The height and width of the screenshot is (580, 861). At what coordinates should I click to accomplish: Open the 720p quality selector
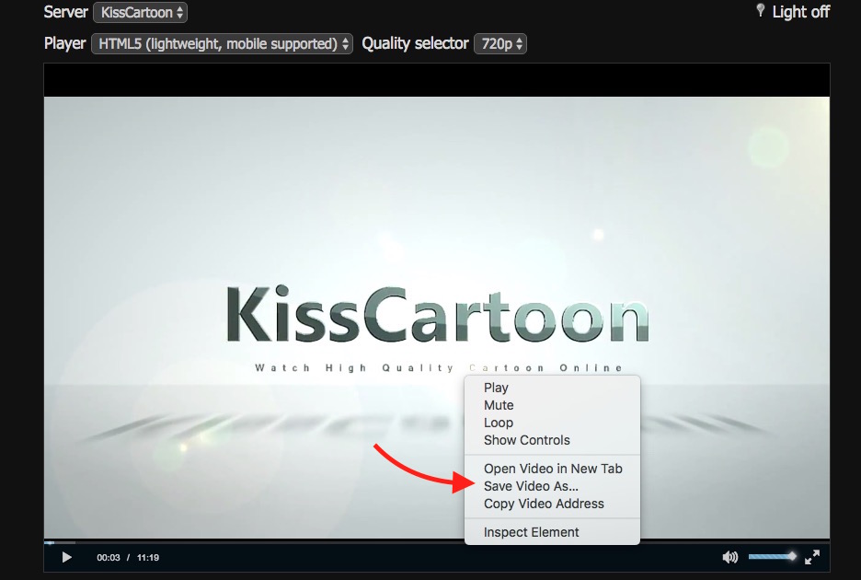tap(499, 43)
